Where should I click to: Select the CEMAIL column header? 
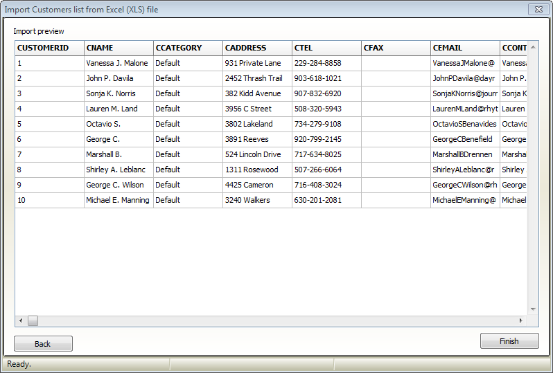click(465, 48)
